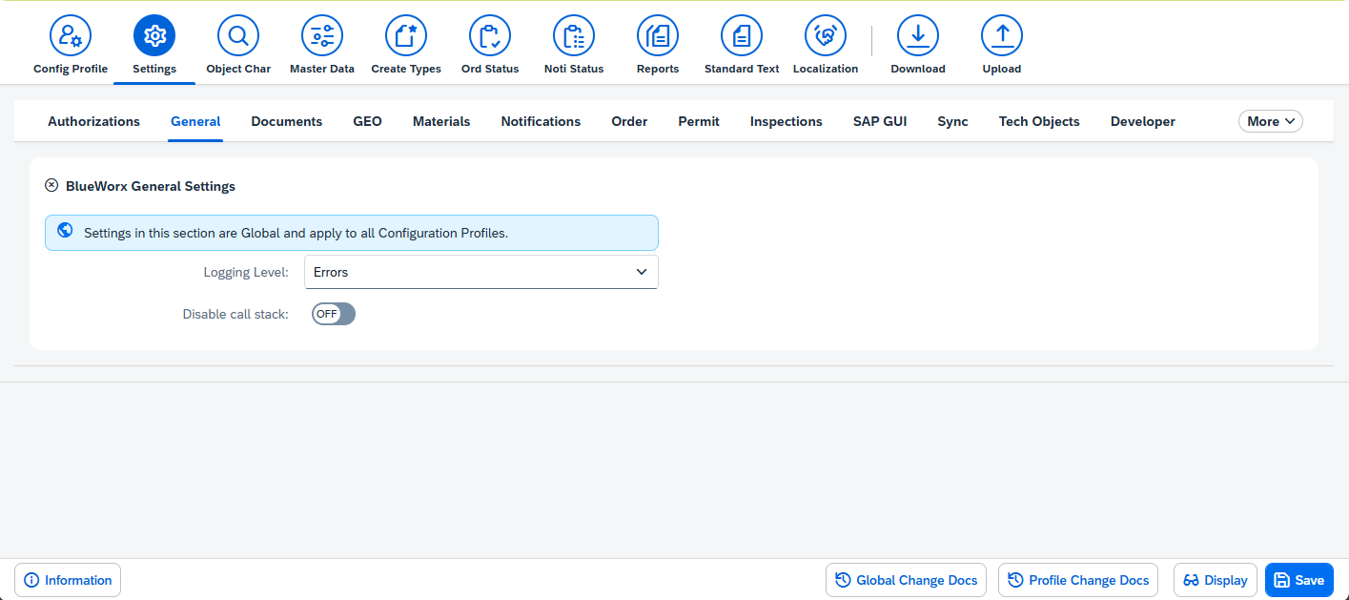Switch to the Order tab
Viewport: 1349px width, 600px height.
point(629,121)
